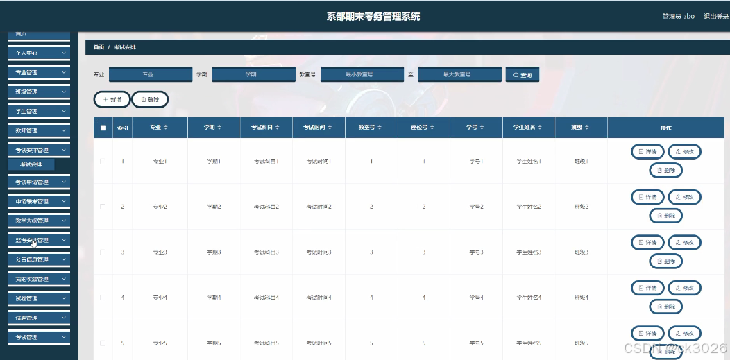View 详情 for the 专业1 row

tap(647, 152)
